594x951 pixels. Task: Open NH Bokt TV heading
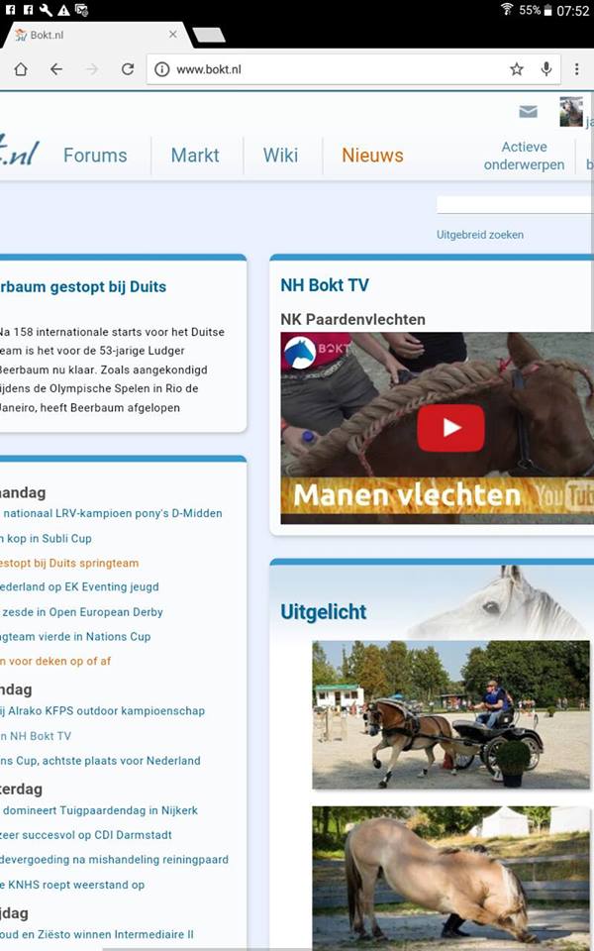(325, 285)
